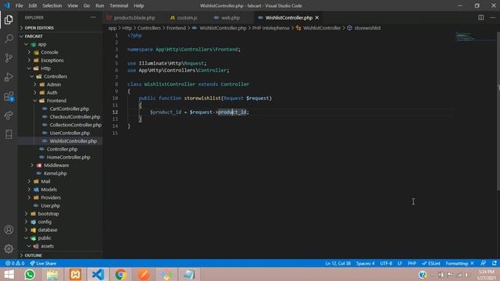Collapse the FABCART project section

pyautogui.click(x=34, y=37)
